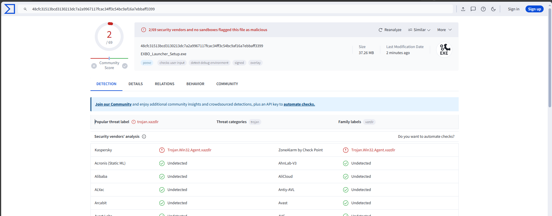Click ZoneAlarm Trojan.Win32.Agent.xazdlr result text
The height and width of the screenshot is (216, 552).
coord(373,150)
